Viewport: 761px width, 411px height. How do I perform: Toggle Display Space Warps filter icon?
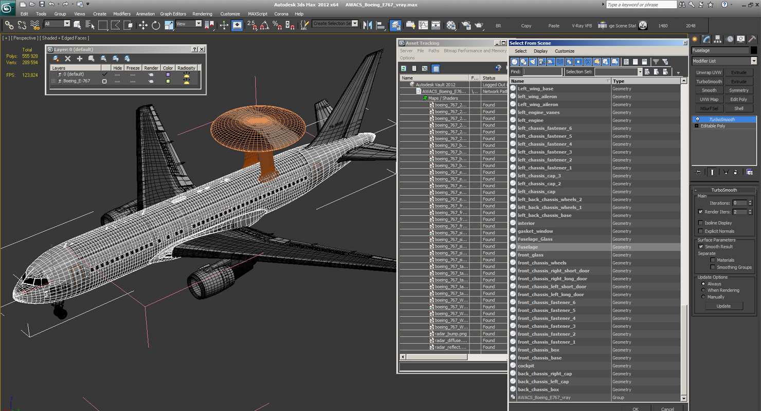click(x=560, y=62)
